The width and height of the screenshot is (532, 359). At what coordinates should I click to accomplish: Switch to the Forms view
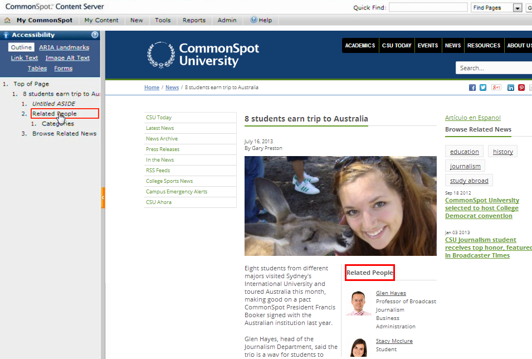click(64, 69)
